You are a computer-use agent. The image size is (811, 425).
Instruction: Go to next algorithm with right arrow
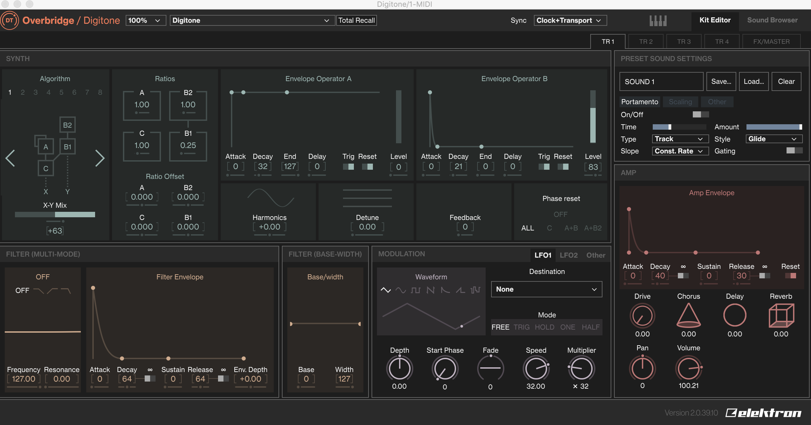pos(100,158)
